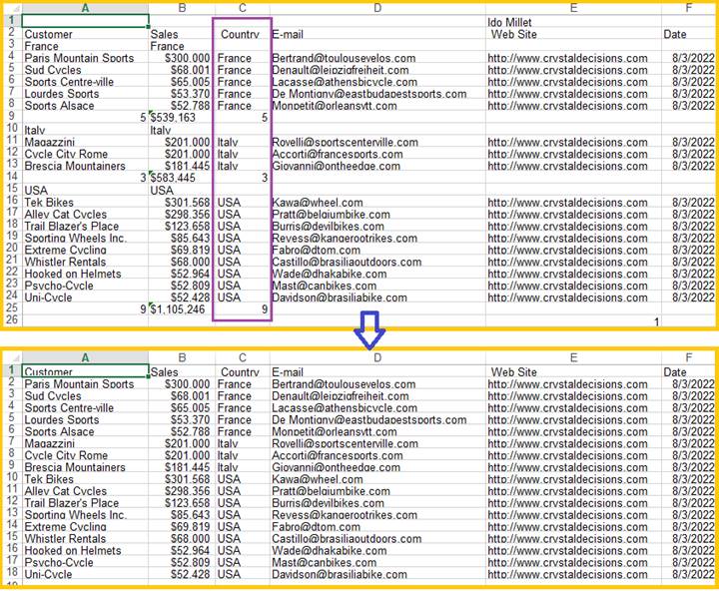Select column B header in the lower sheet
This screenshot has width=719, height=591.
(181, 357)
